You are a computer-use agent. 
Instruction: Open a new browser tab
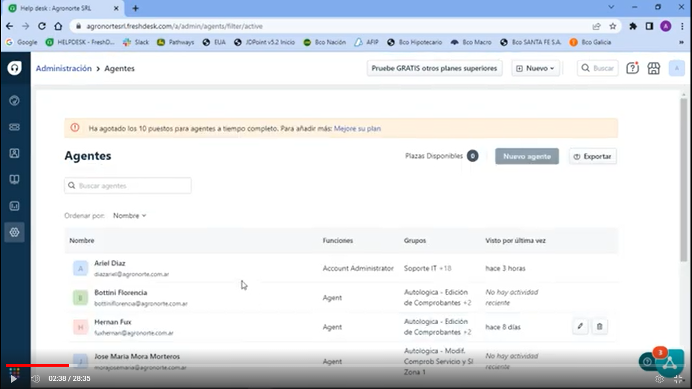(135, 8)
